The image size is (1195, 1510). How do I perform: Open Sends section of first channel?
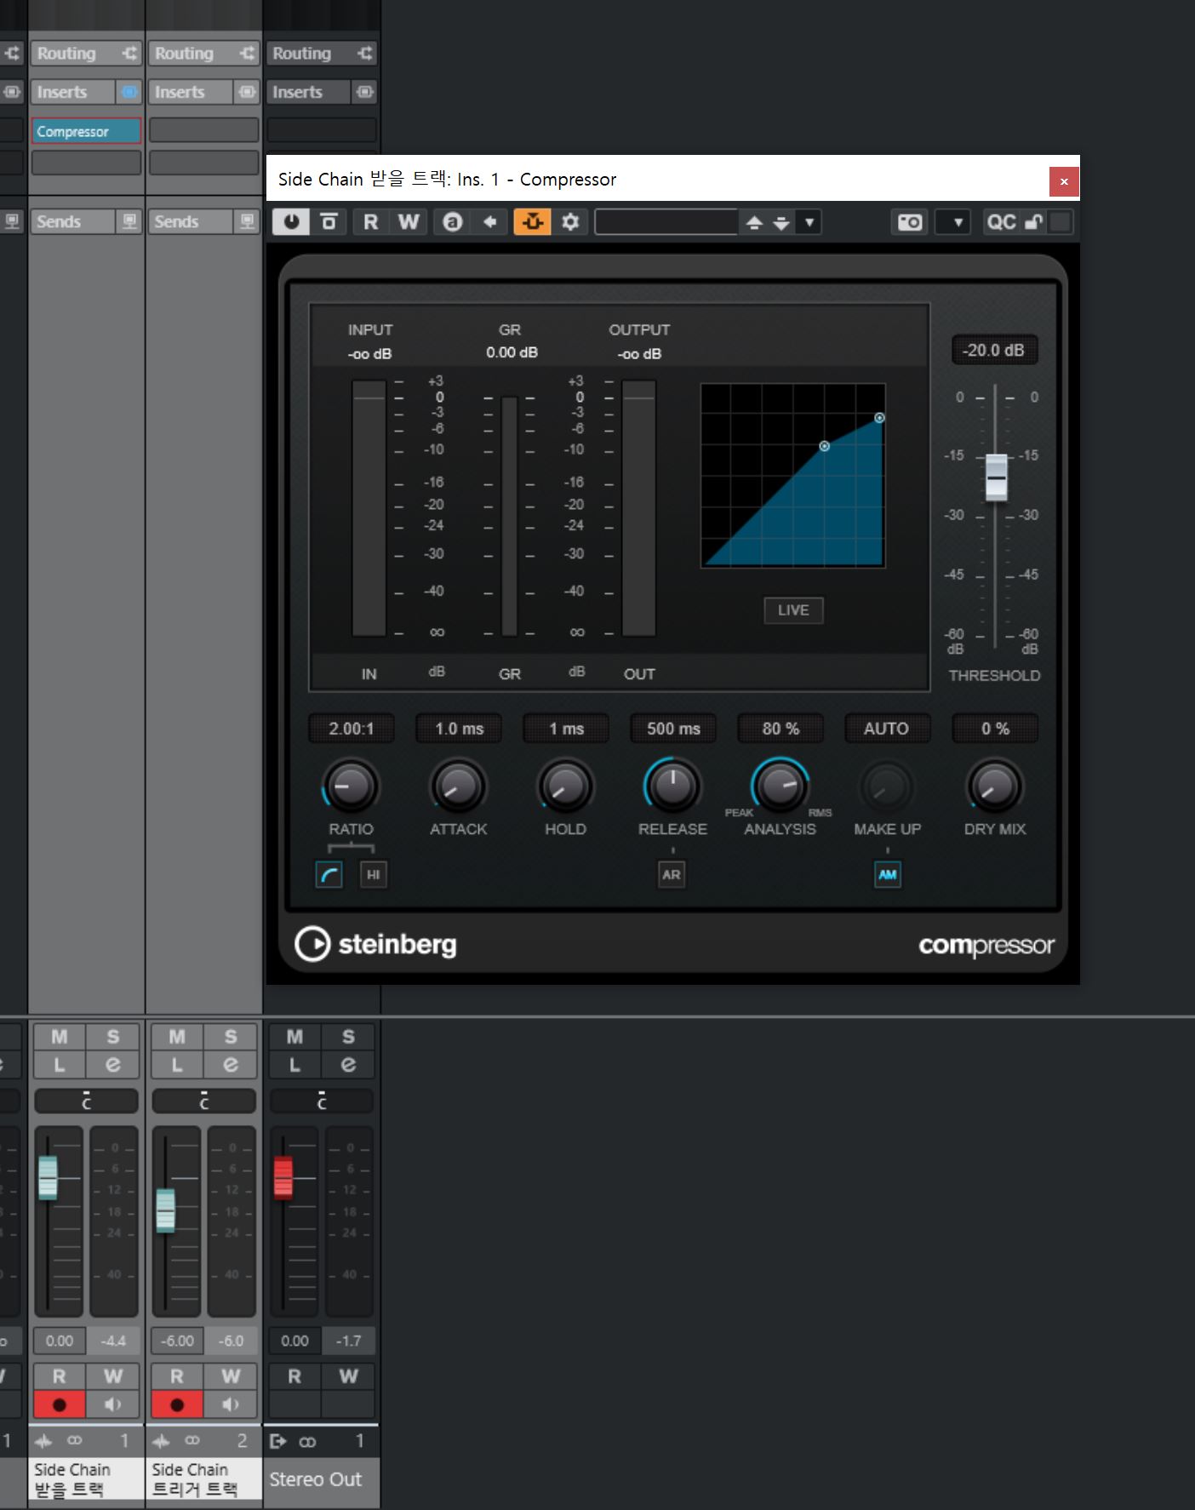point(73,221)
